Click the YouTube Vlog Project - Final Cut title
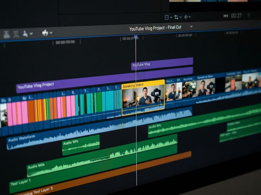 [x=155, y=28]
